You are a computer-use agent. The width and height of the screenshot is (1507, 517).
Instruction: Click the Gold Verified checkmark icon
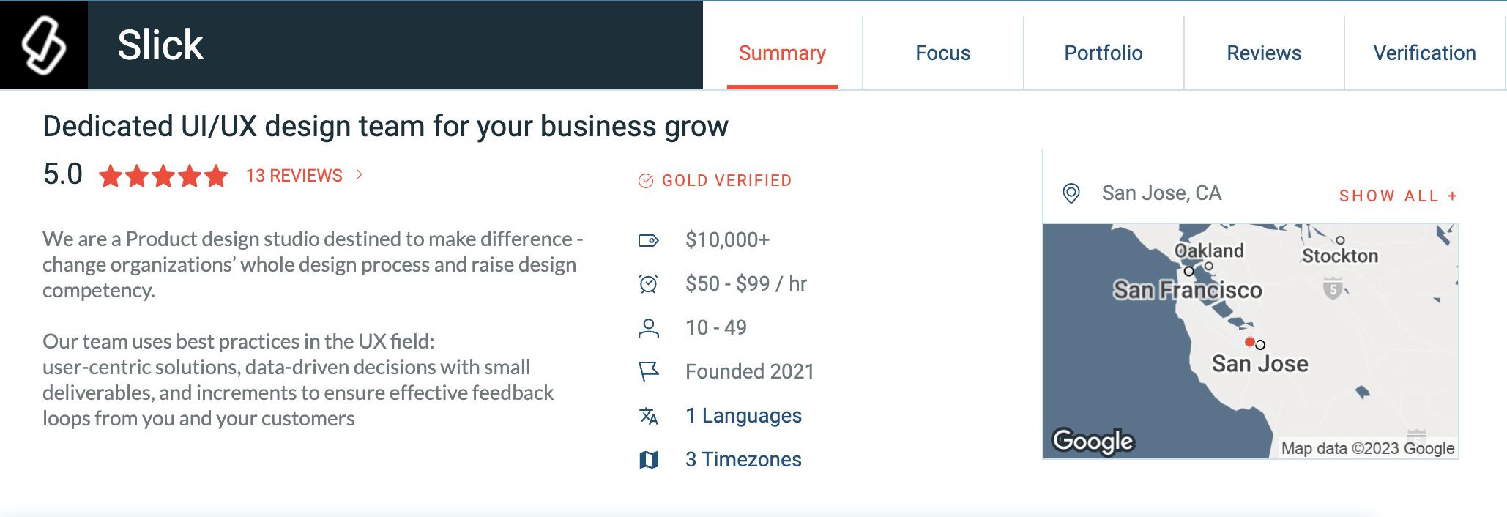[x=646, y=181]
